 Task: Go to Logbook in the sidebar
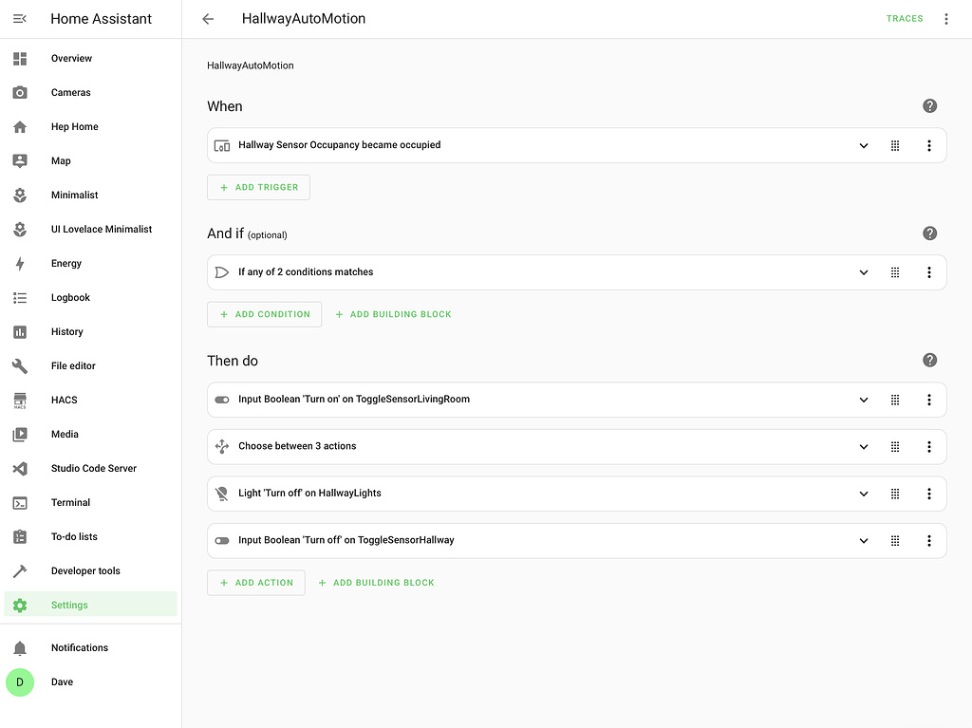70,298
